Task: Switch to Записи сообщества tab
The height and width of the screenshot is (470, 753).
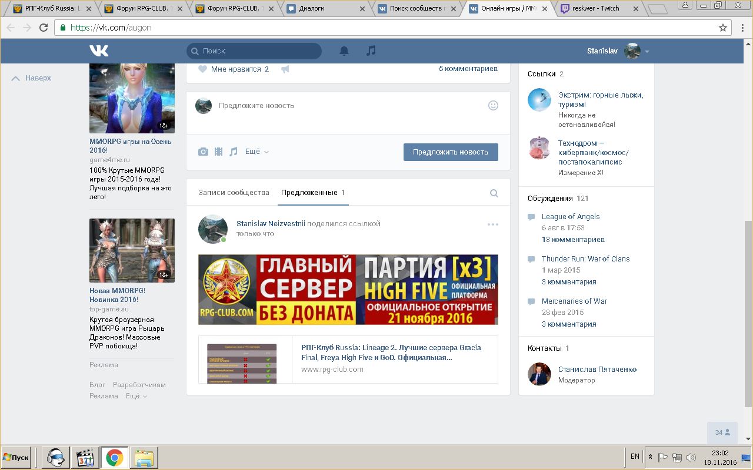Action: click(234, 193)
